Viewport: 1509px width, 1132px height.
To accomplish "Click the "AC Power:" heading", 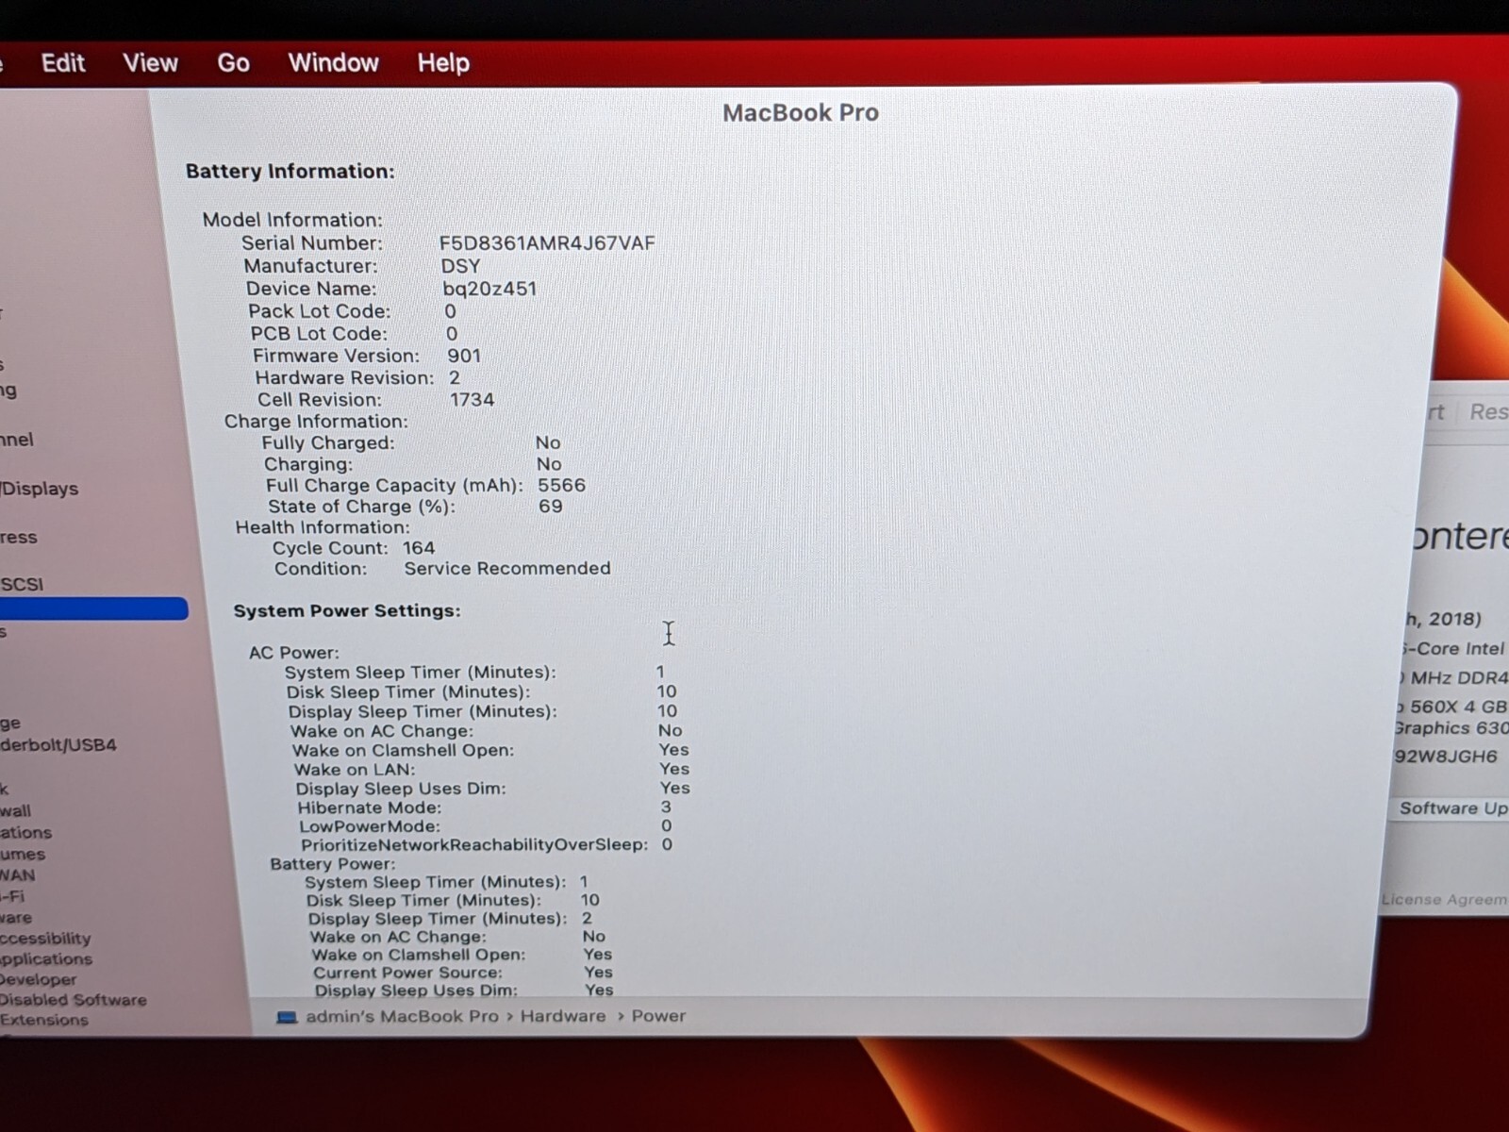I will pyautogui.click(x=294, y=652).
